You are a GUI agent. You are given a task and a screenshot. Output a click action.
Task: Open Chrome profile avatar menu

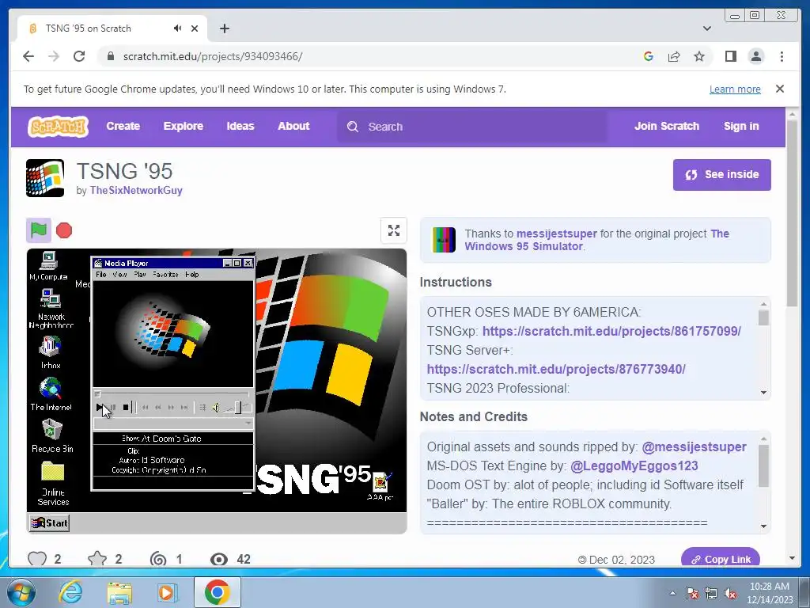tap(756, 56)
